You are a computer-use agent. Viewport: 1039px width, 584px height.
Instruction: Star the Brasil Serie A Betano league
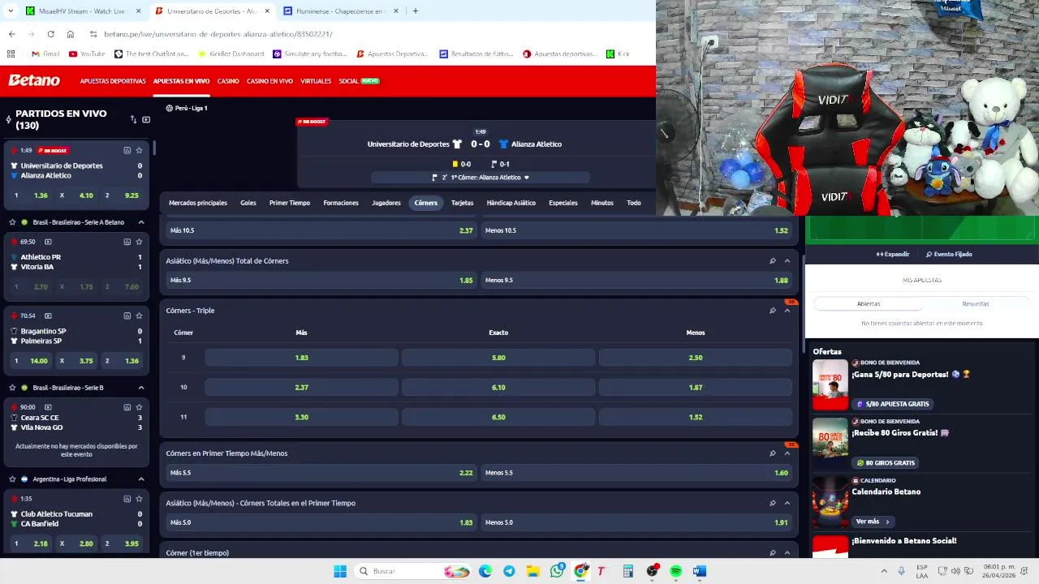12,222
